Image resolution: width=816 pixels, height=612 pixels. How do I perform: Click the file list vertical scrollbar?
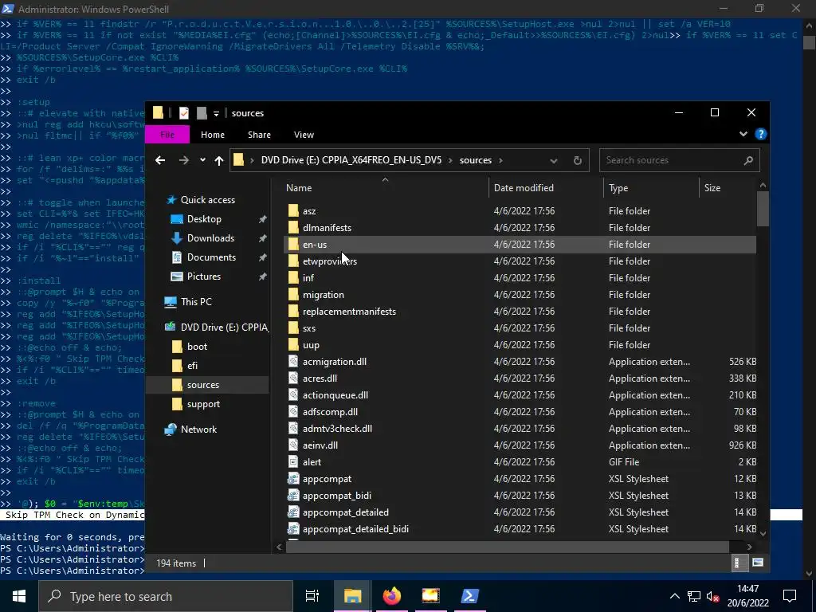tap(763, 209)
